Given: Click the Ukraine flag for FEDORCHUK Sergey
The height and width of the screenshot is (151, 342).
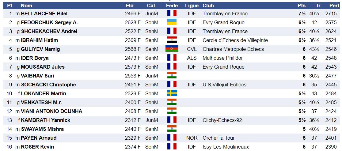Looking at the screenshot, I should tap(172, 22).
